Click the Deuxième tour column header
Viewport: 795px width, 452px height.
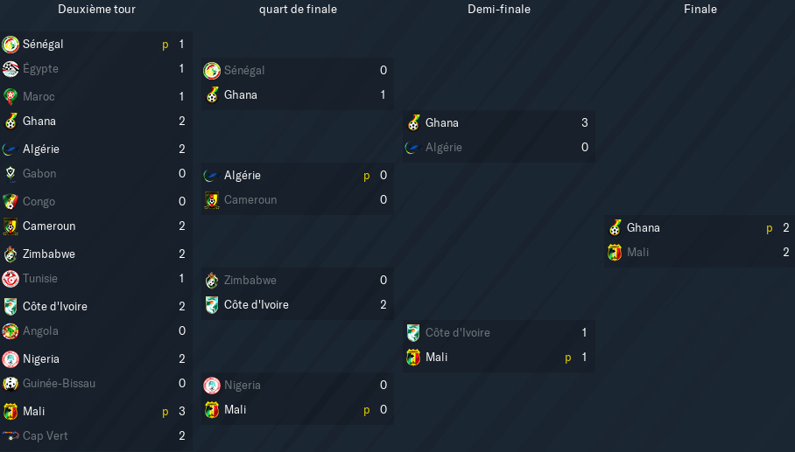pos(97,9)
